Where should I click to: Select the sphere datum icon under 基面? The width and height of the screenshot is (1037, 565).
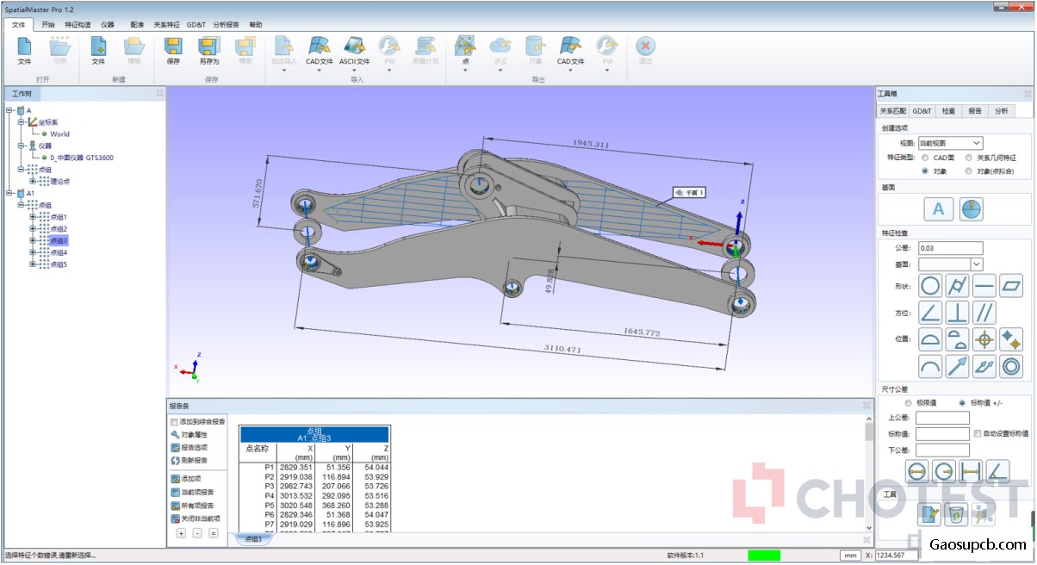click(972, 209)
